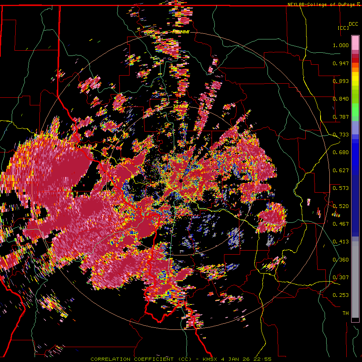Screen dimensions: 362x362
Task: Click the 100 NMI range ring label
Action: [x=181, y=32]
